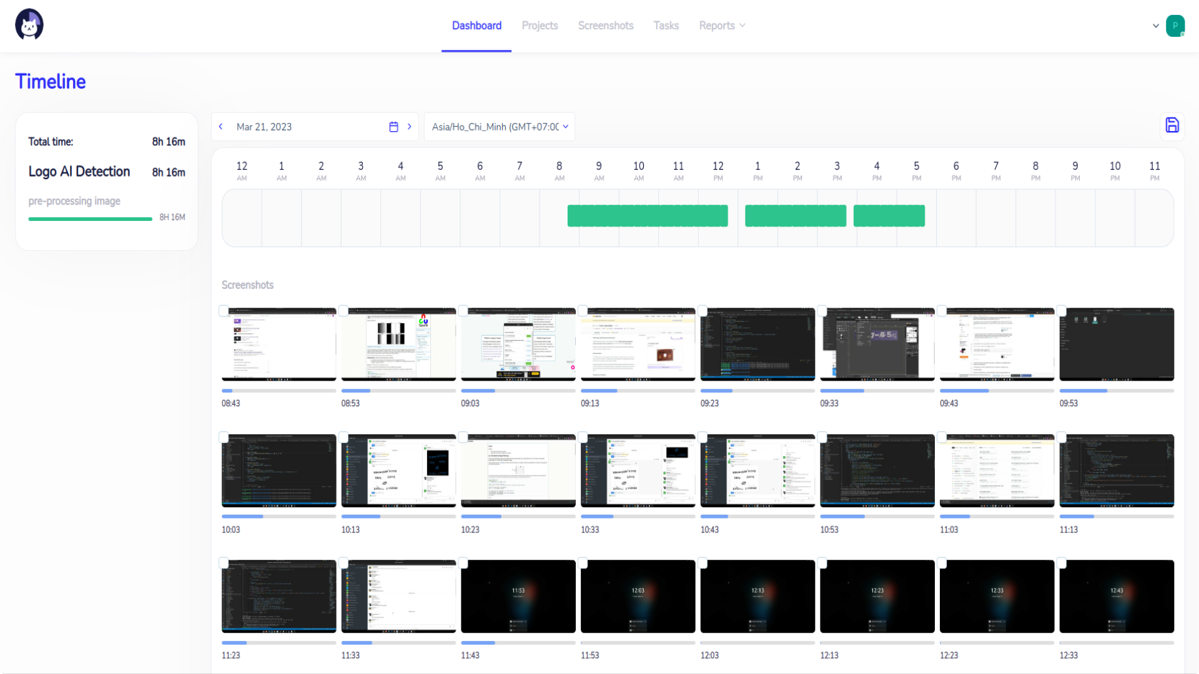Select checkbox on 08:43 screenshot
This screenshot has height=674, width=1199.
(224, 311)
